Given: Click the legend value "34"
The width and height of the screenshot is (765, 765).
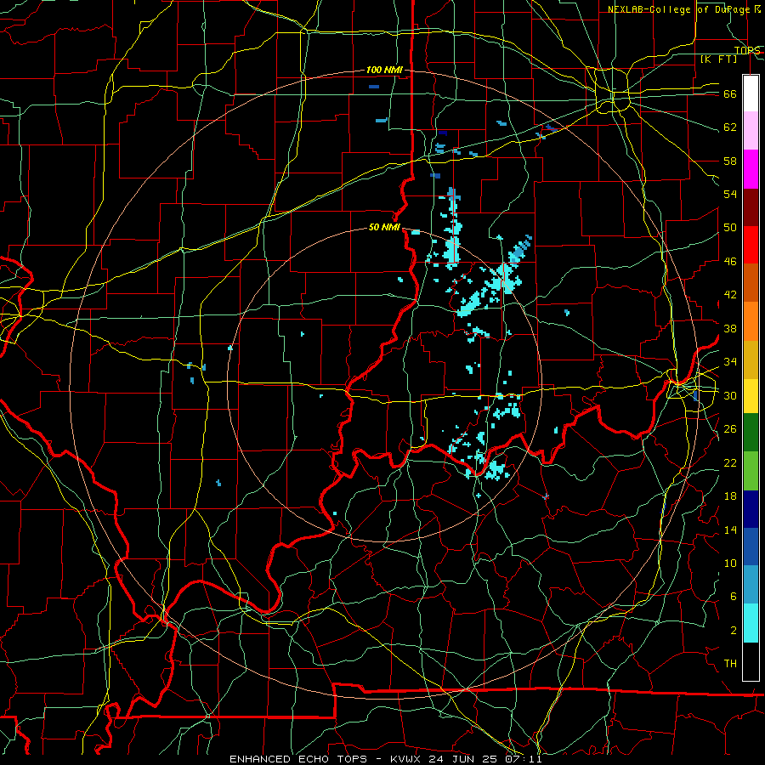Looking at the screenshot, I should coord(730,362).
